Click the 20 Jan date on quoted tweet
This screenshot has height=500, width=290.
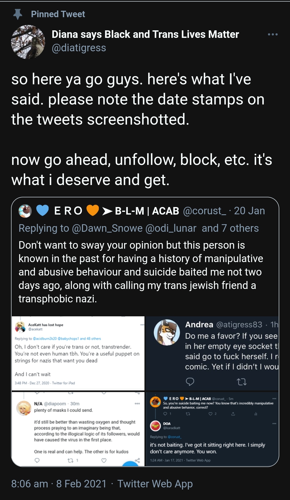tap(249, 211)
